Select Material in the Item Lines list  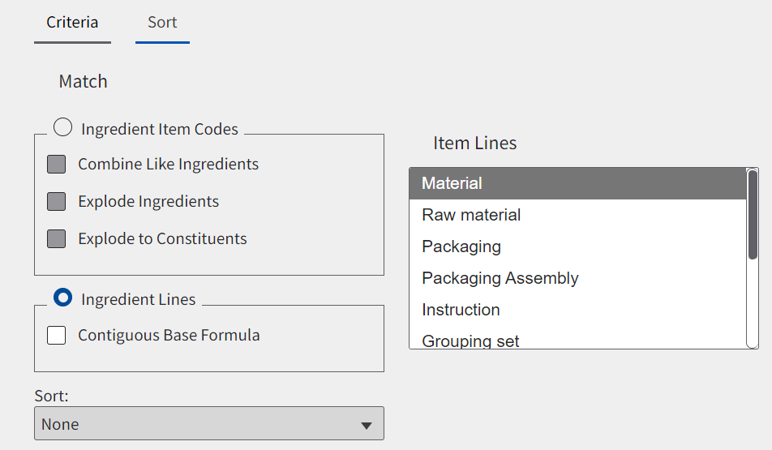[x=577, y=183]
